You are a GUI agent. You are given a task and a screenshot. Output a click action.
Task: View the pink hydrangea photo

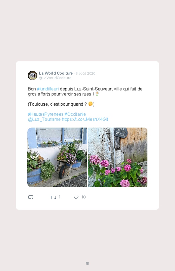[x=117, y=158]
